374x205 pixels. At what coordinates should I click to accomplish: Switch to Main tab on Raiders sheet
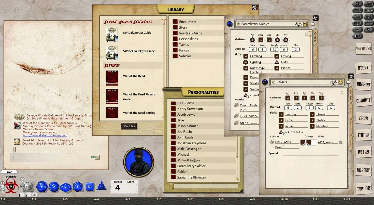pos(350,111)
